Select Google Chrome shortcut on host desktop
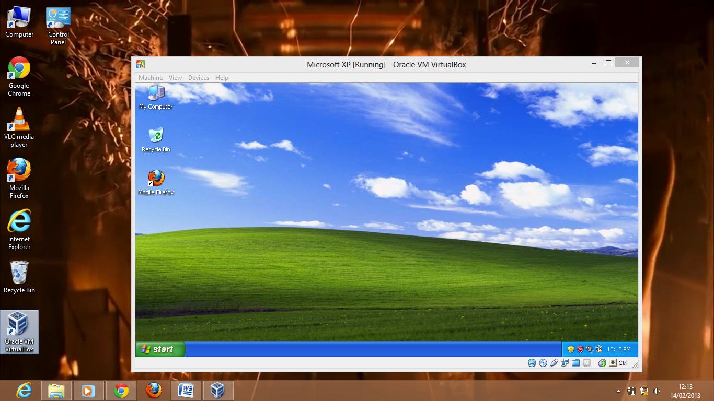This screenshot has width=714, height=401. pyautogui.click(x=19, y=77)
